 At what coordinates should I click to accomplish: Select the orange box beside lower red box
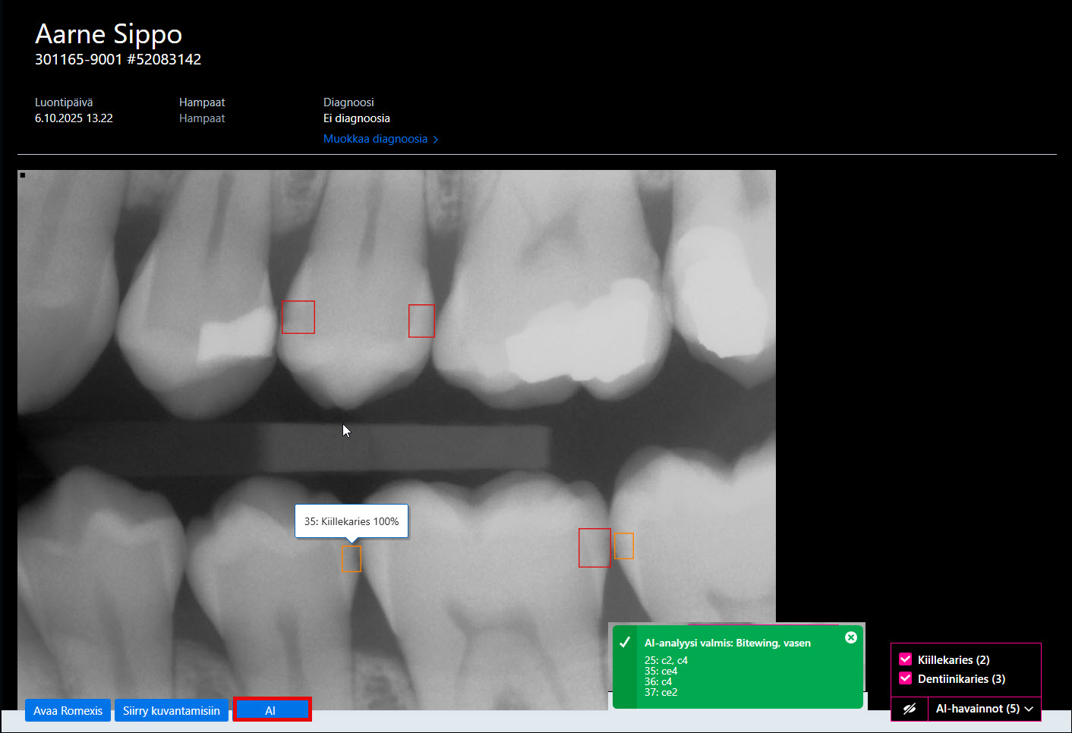[x=624, y=546]
